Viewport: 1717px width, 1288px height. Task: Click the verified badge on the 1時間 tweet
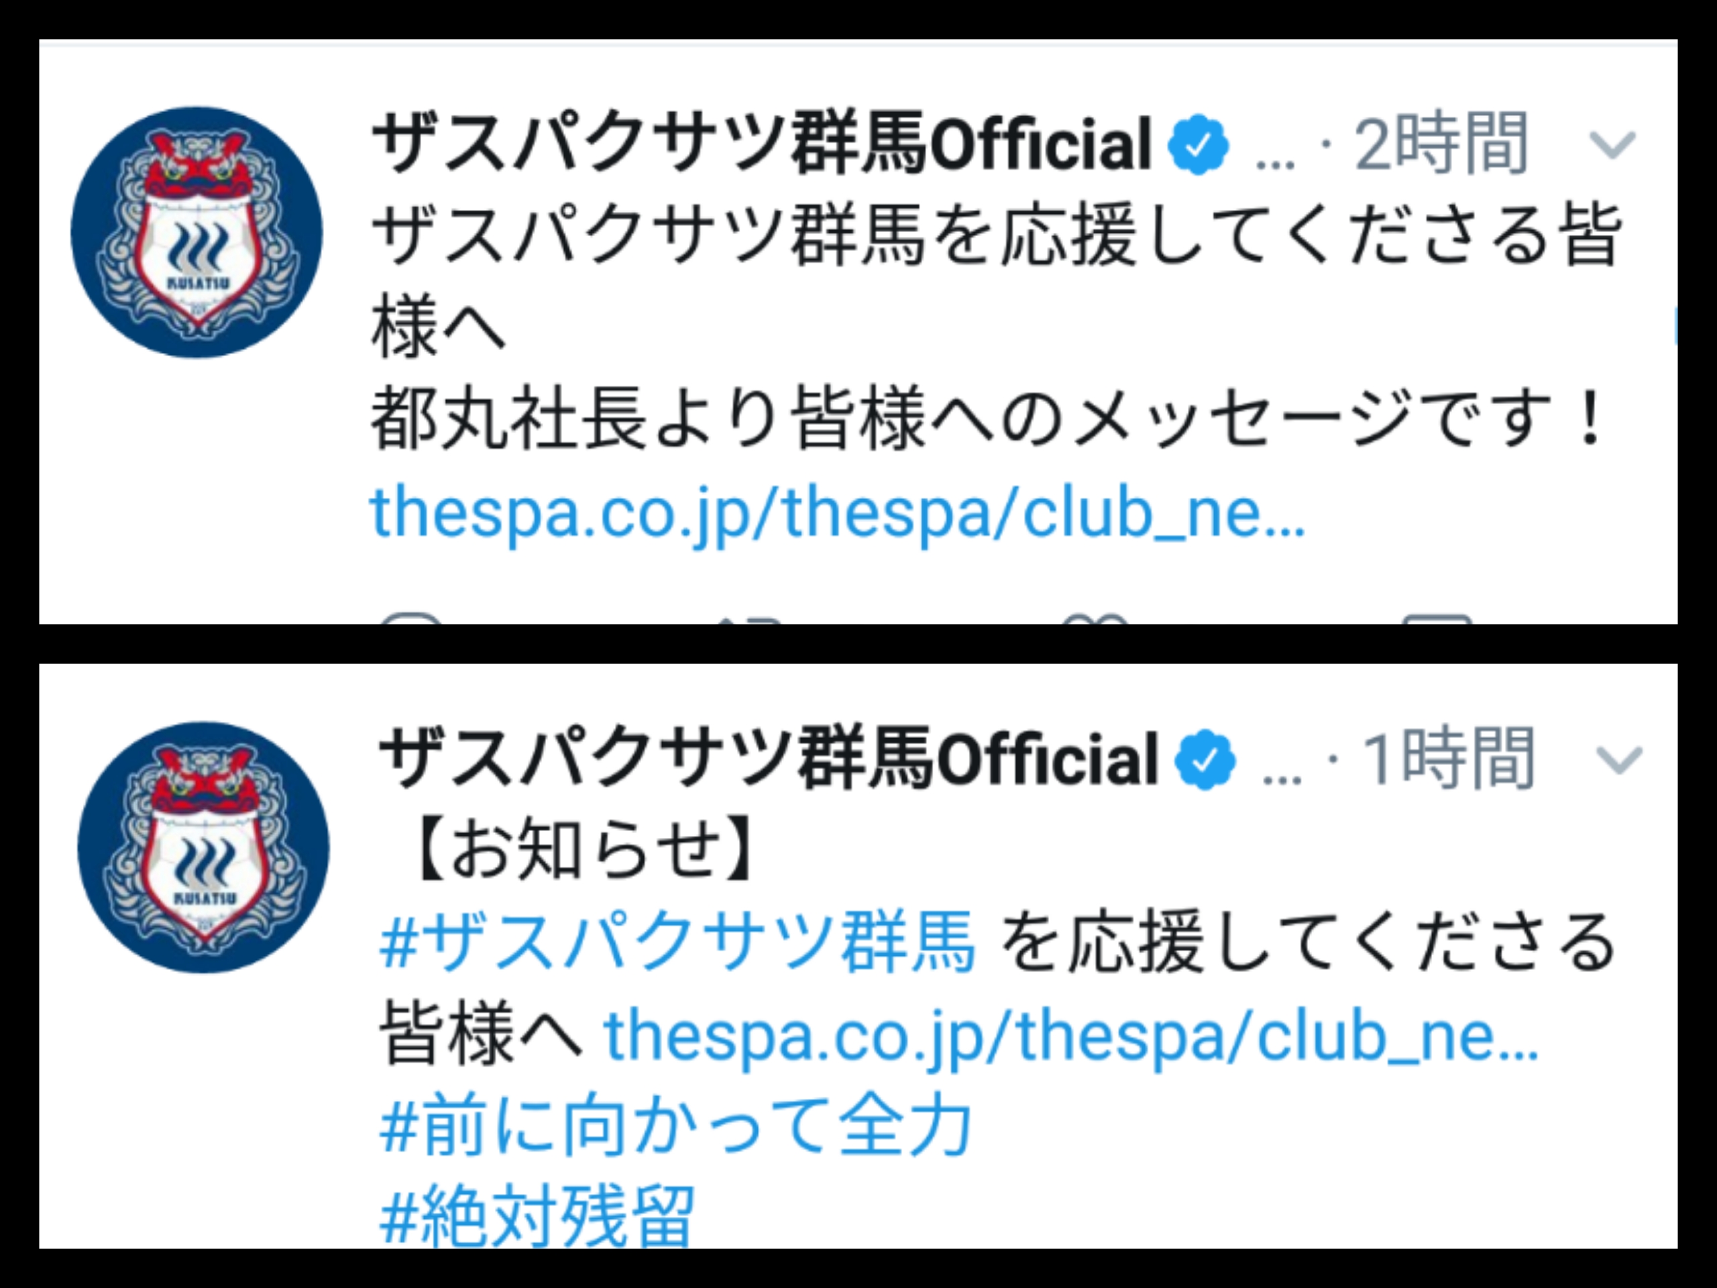pyautogui.click(x=1205, y=759)
